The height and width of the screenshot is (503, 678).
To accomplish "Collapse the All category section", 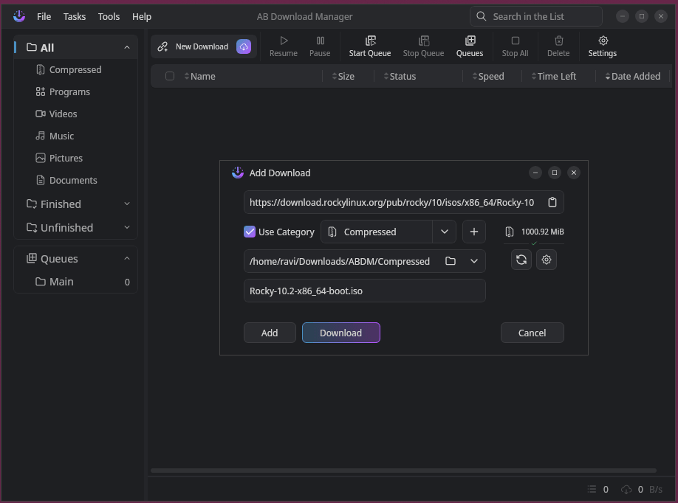I will point(127,47).
